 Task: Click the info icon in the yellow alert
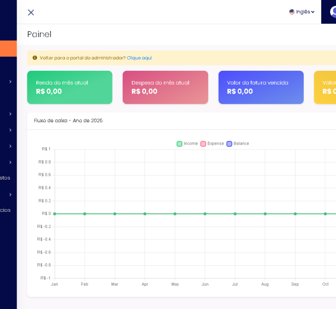(35, 58)
